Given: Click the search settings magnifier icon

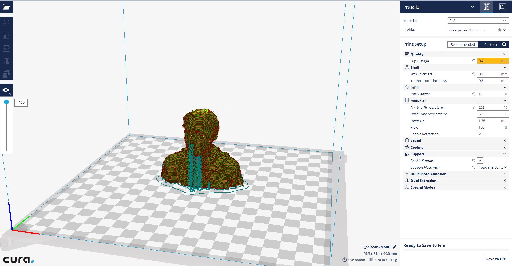Looking at the screenshot, I should tap(504, 44).
